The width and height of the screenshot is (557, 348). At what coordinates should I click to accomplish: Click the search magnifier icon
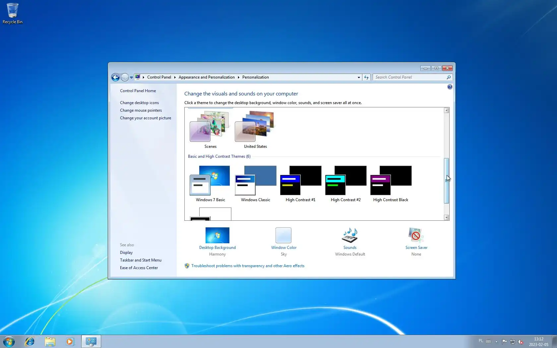click(449, 77)
